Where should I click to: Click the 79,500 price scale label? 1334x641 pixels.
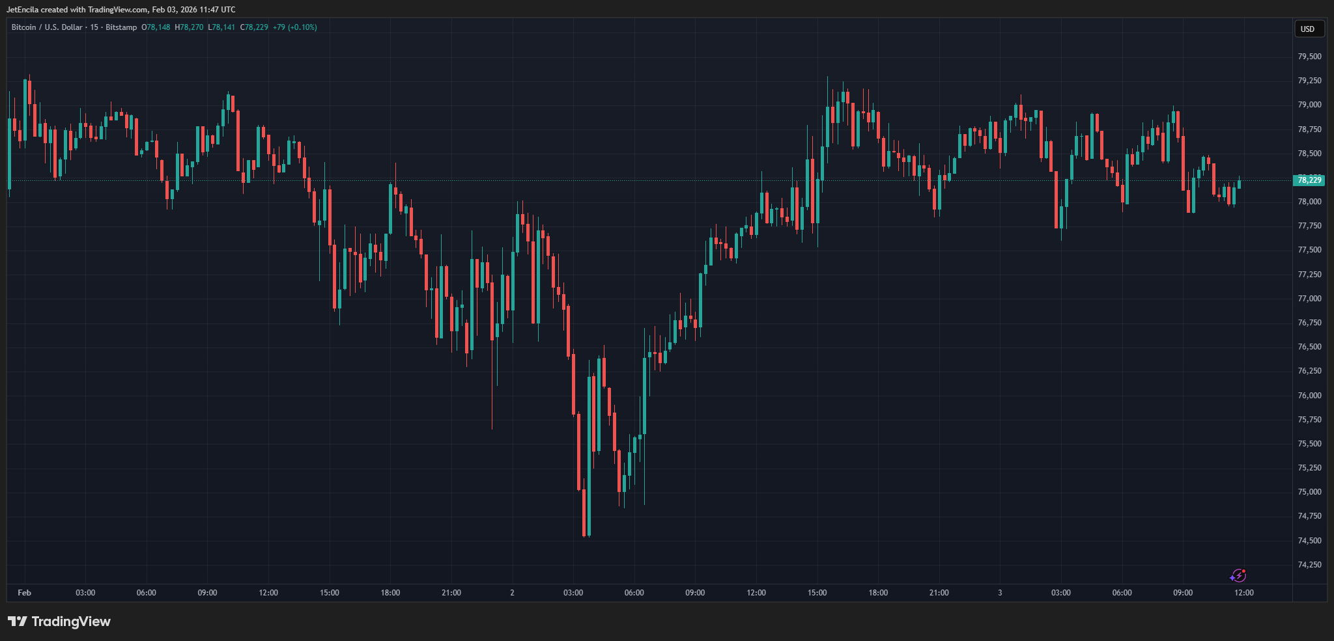1309,57
